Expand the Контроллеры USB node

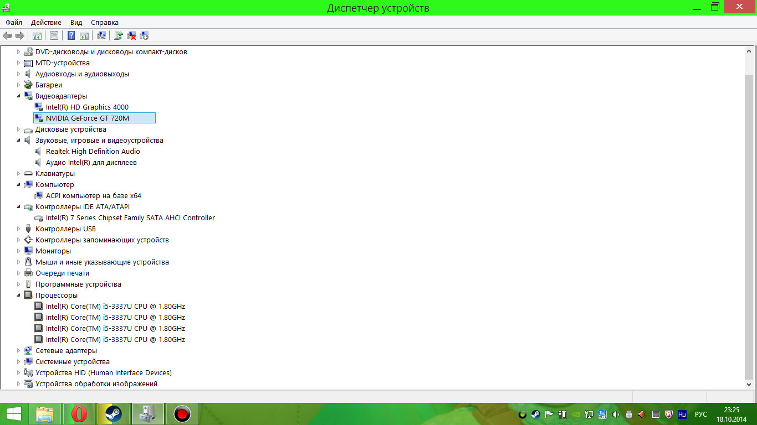pos(18,229)
